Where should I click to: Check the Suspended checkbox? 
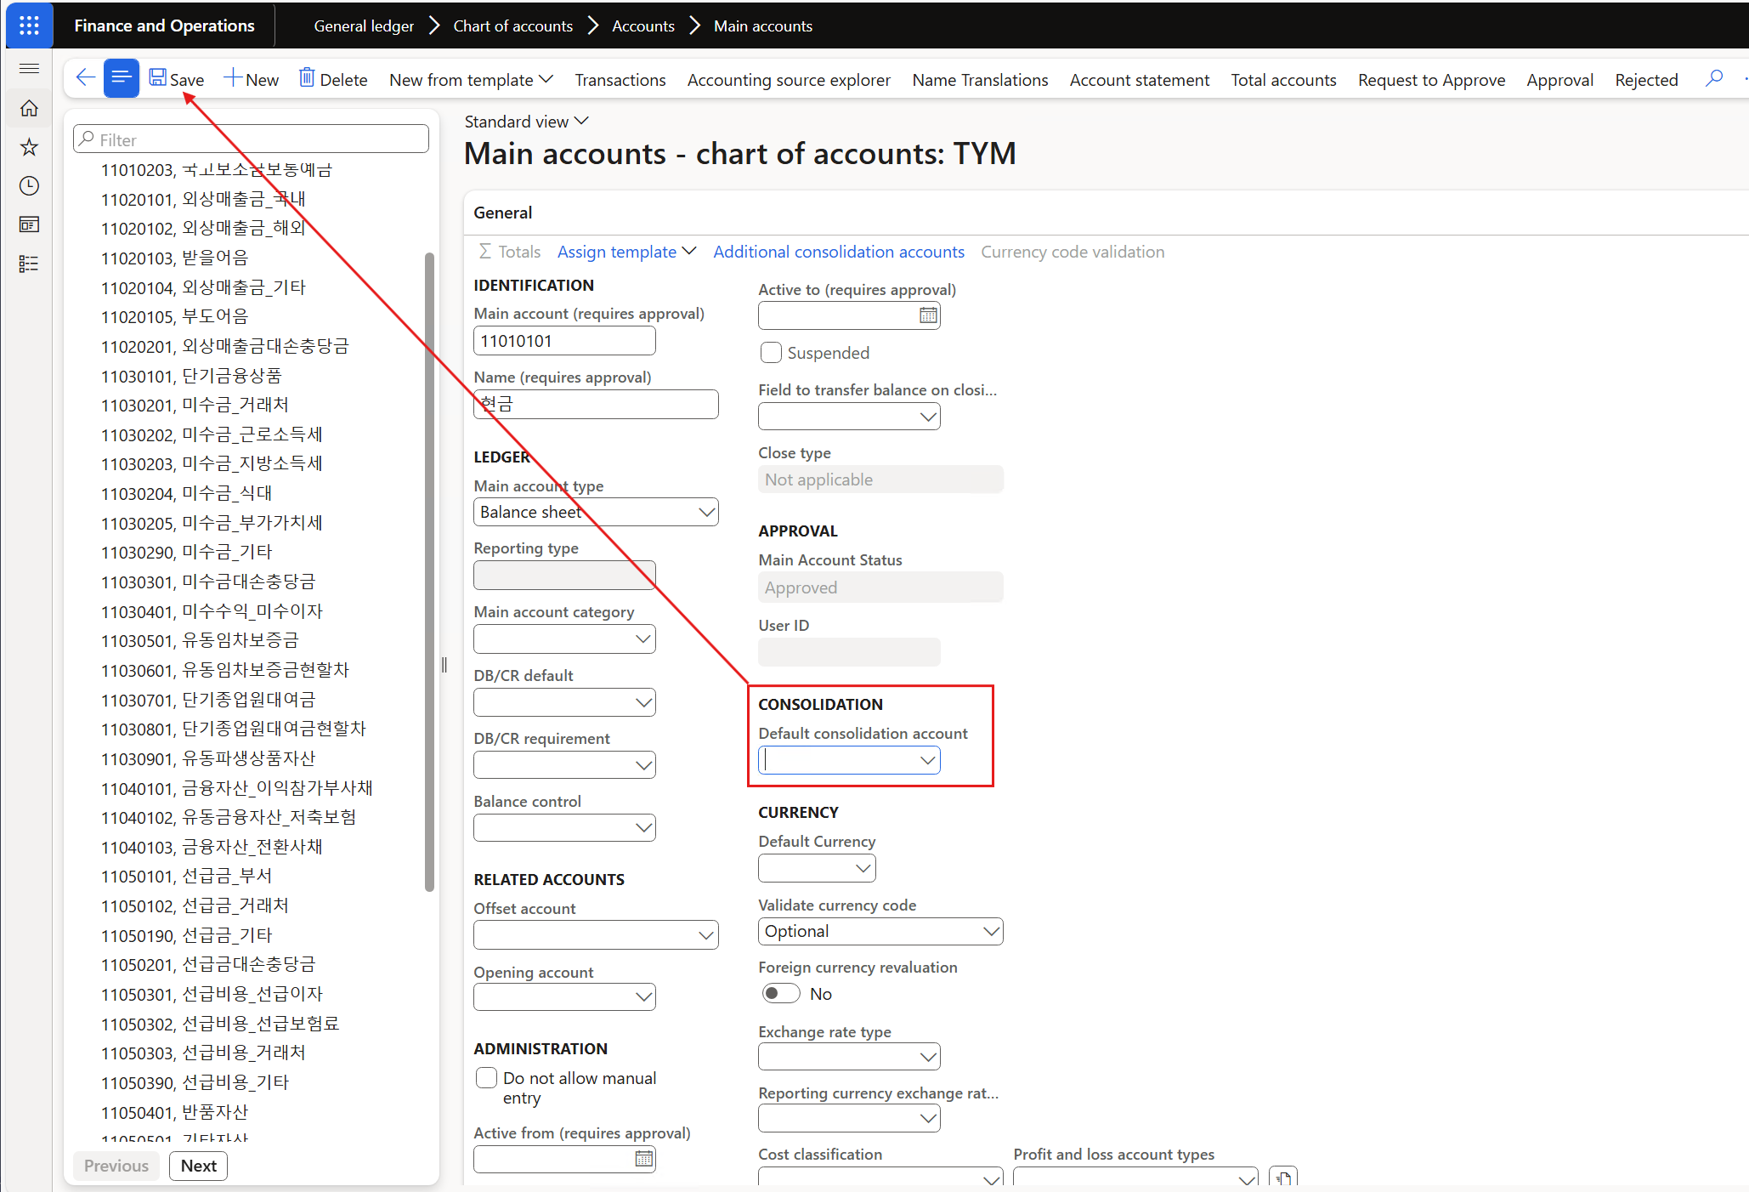tap(771, 352)
